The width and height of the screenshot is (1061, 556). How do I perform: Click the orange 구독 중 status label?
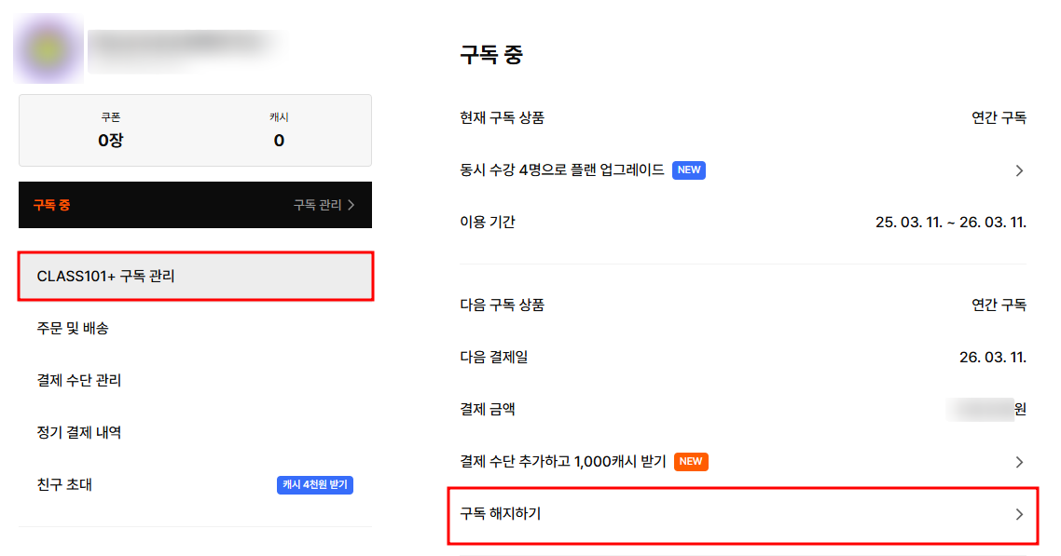(51, 205)
